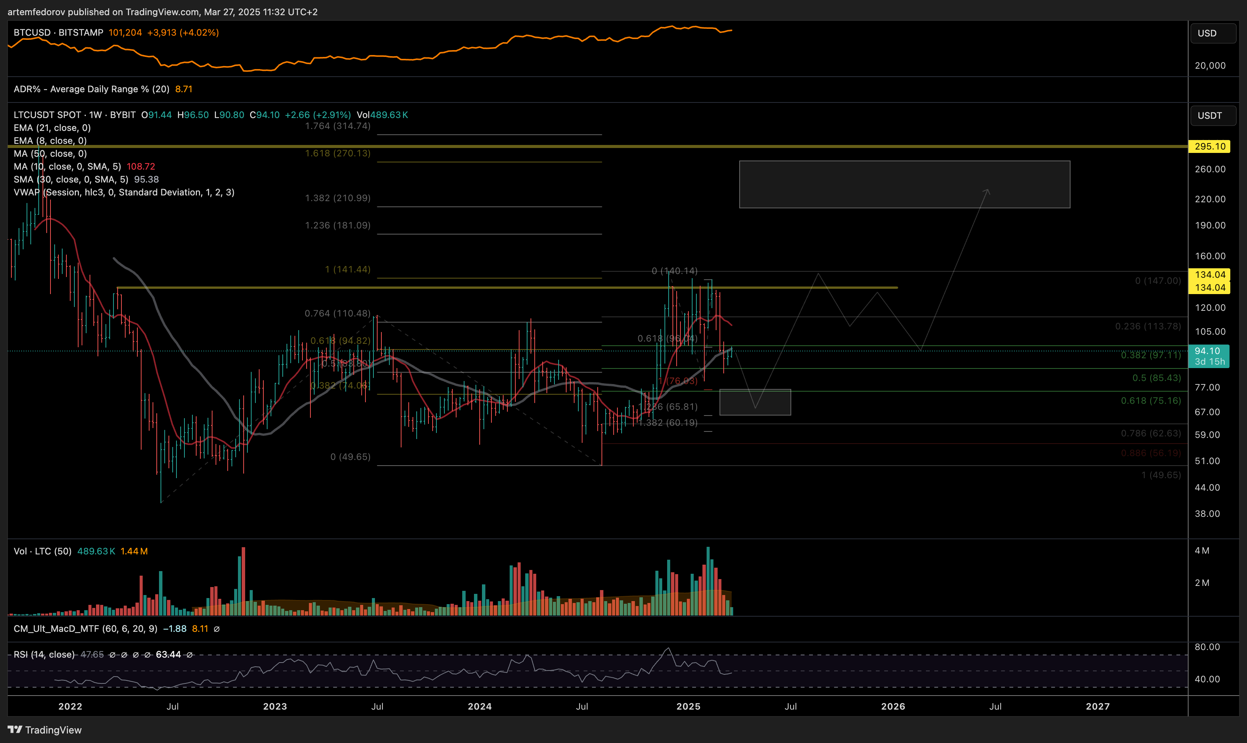Click the 108.72 MA value in legend
This screenshot has width=1247, height=743.
[x=141, y=167]
